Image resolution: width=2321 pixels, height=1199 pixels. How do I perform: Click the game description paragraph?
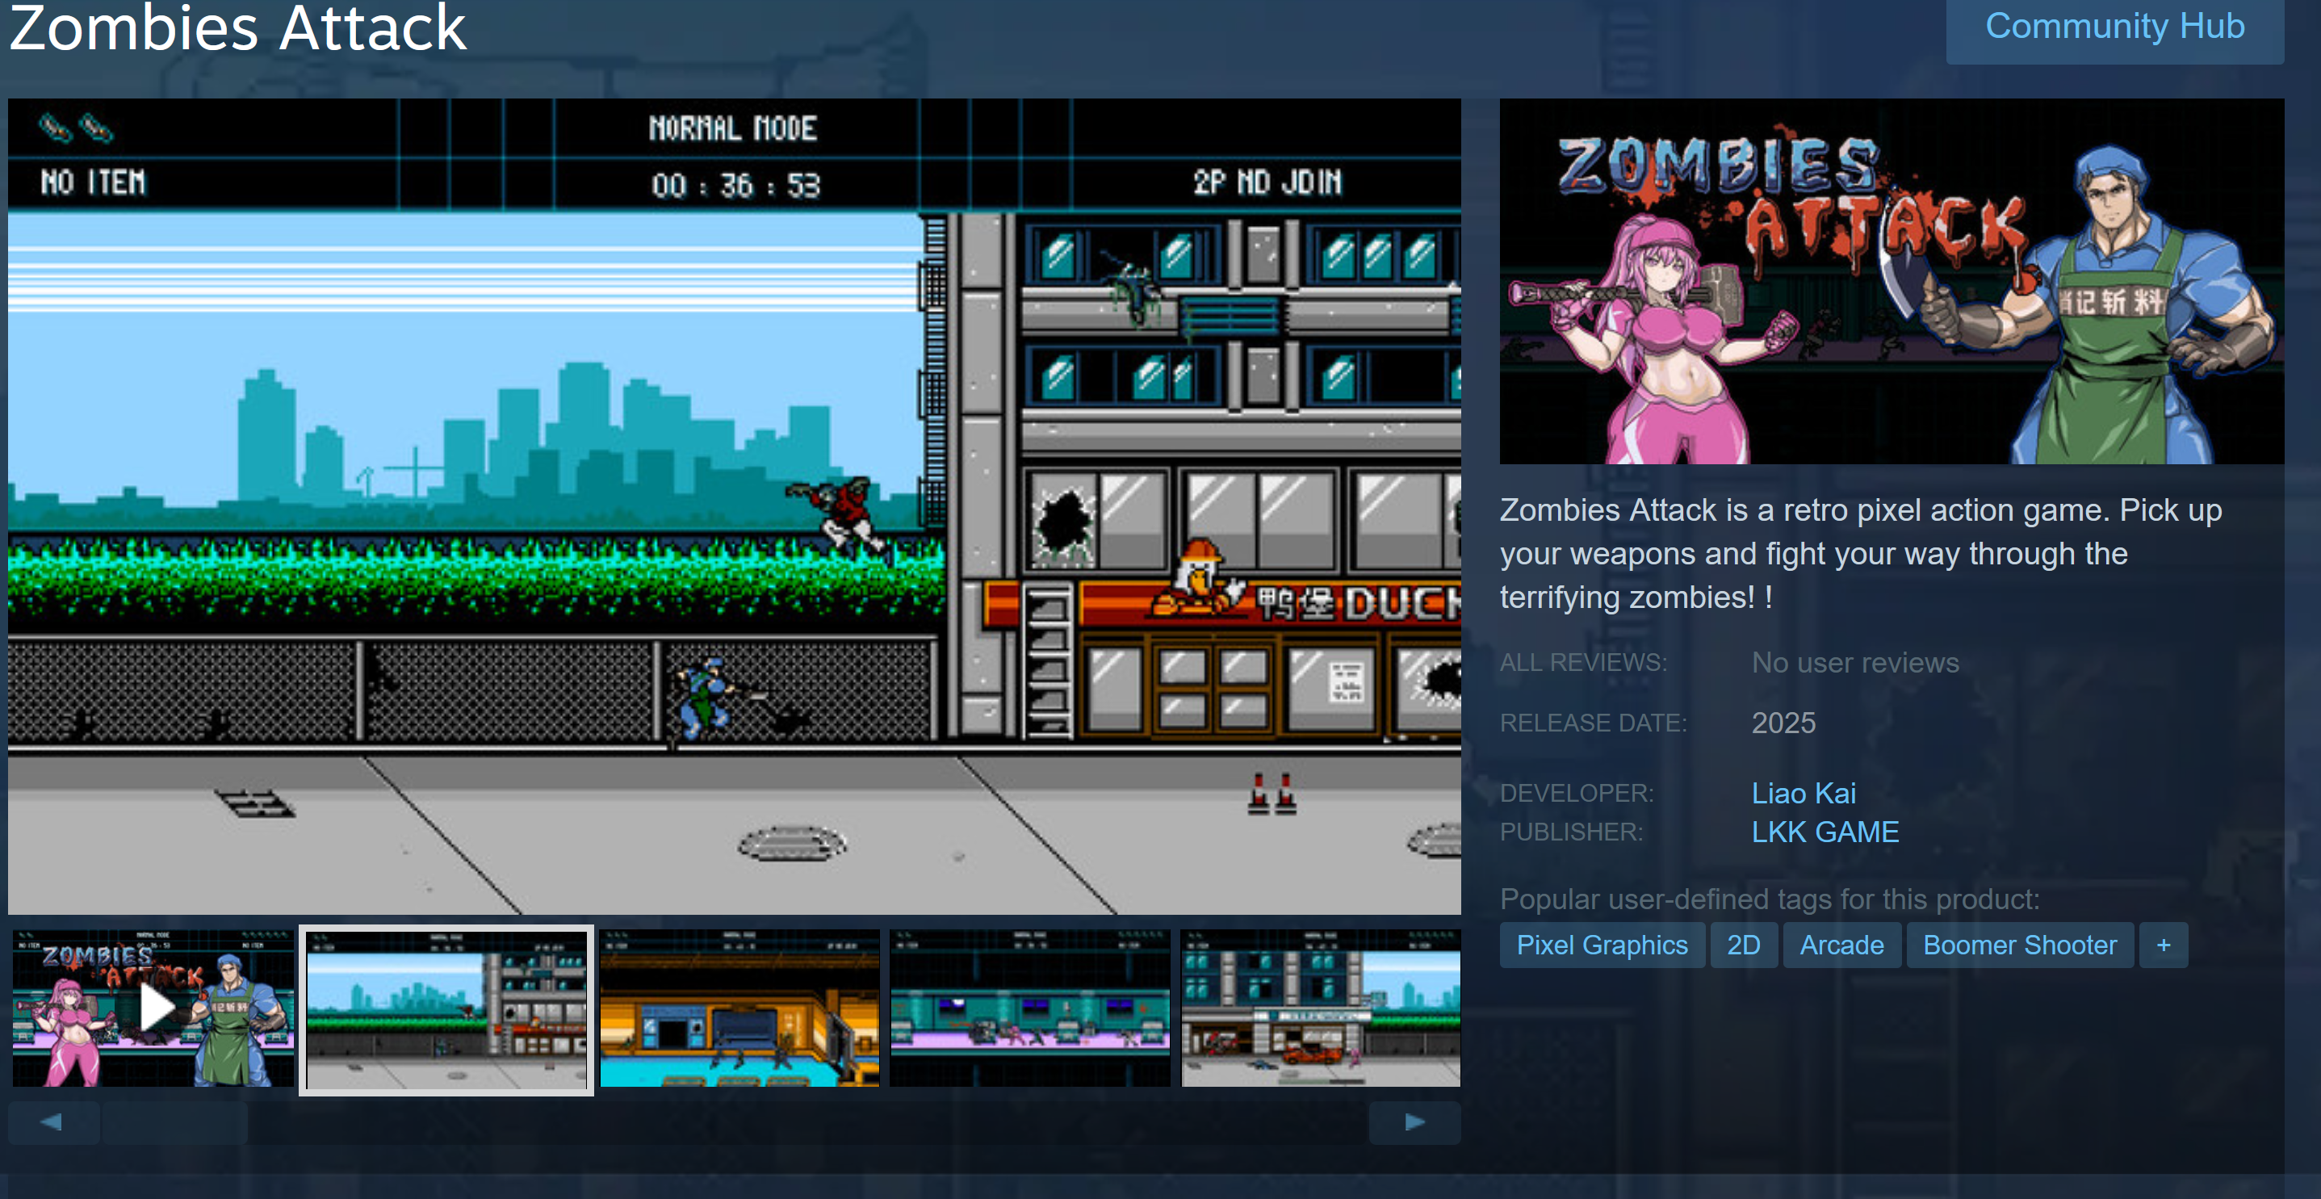1862,553
